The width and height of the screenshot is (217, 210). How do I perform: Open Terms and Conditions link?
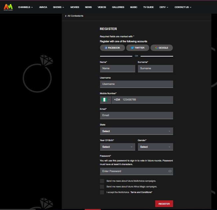coord(141,192)
